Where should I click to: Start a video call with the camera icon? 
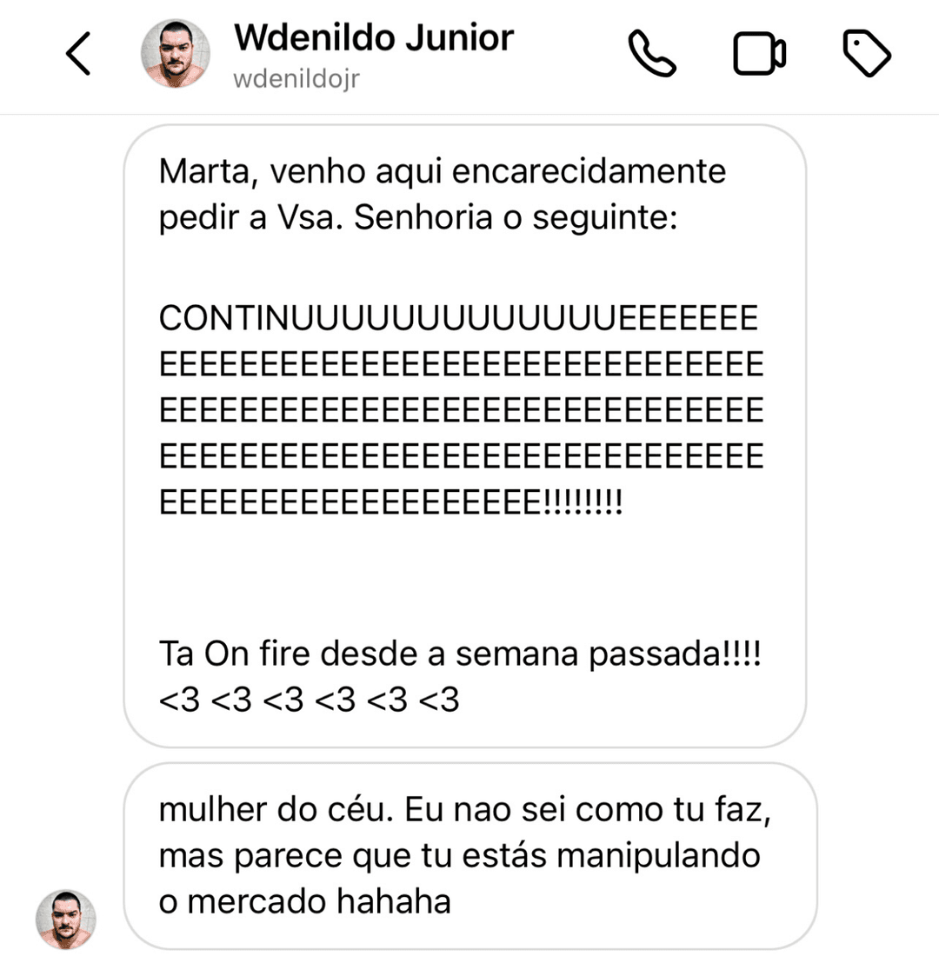(759, 54)
